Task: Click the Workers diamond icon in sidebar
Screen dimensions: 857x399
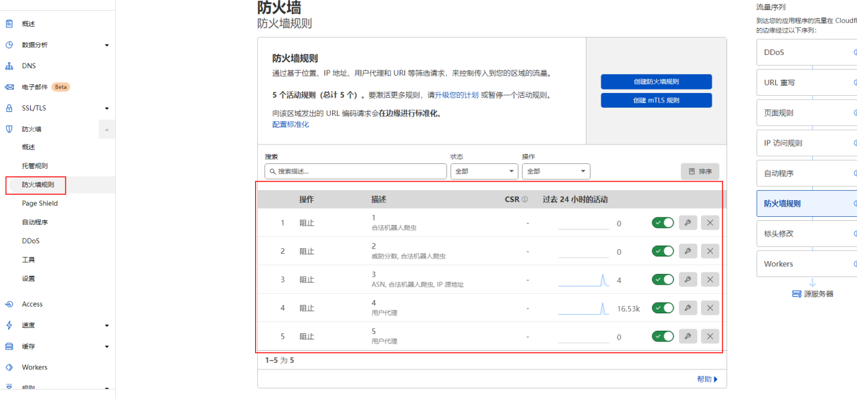Action: (9, 367)
